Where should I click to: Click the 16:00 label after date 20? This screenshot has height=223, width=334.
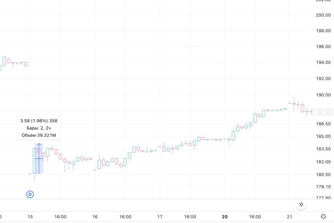pos(255,217)
